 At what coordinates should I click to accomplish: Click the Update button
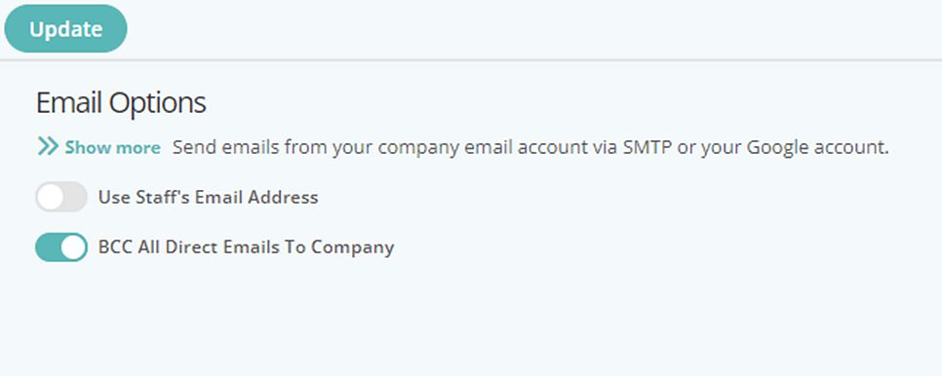point(65,29)
